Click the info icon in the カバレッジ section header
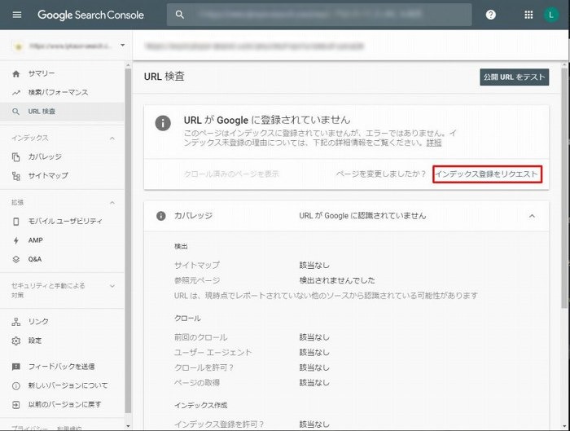The image size is (570, 431). 160,216
